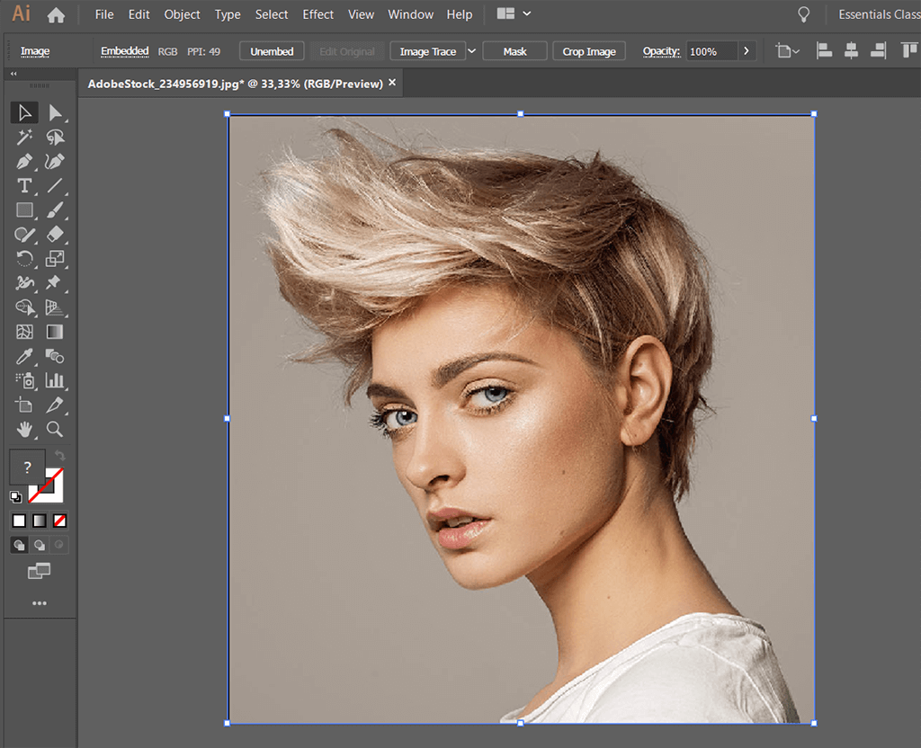
Task: Switch to Draw Inside mode
Action: 60,544
